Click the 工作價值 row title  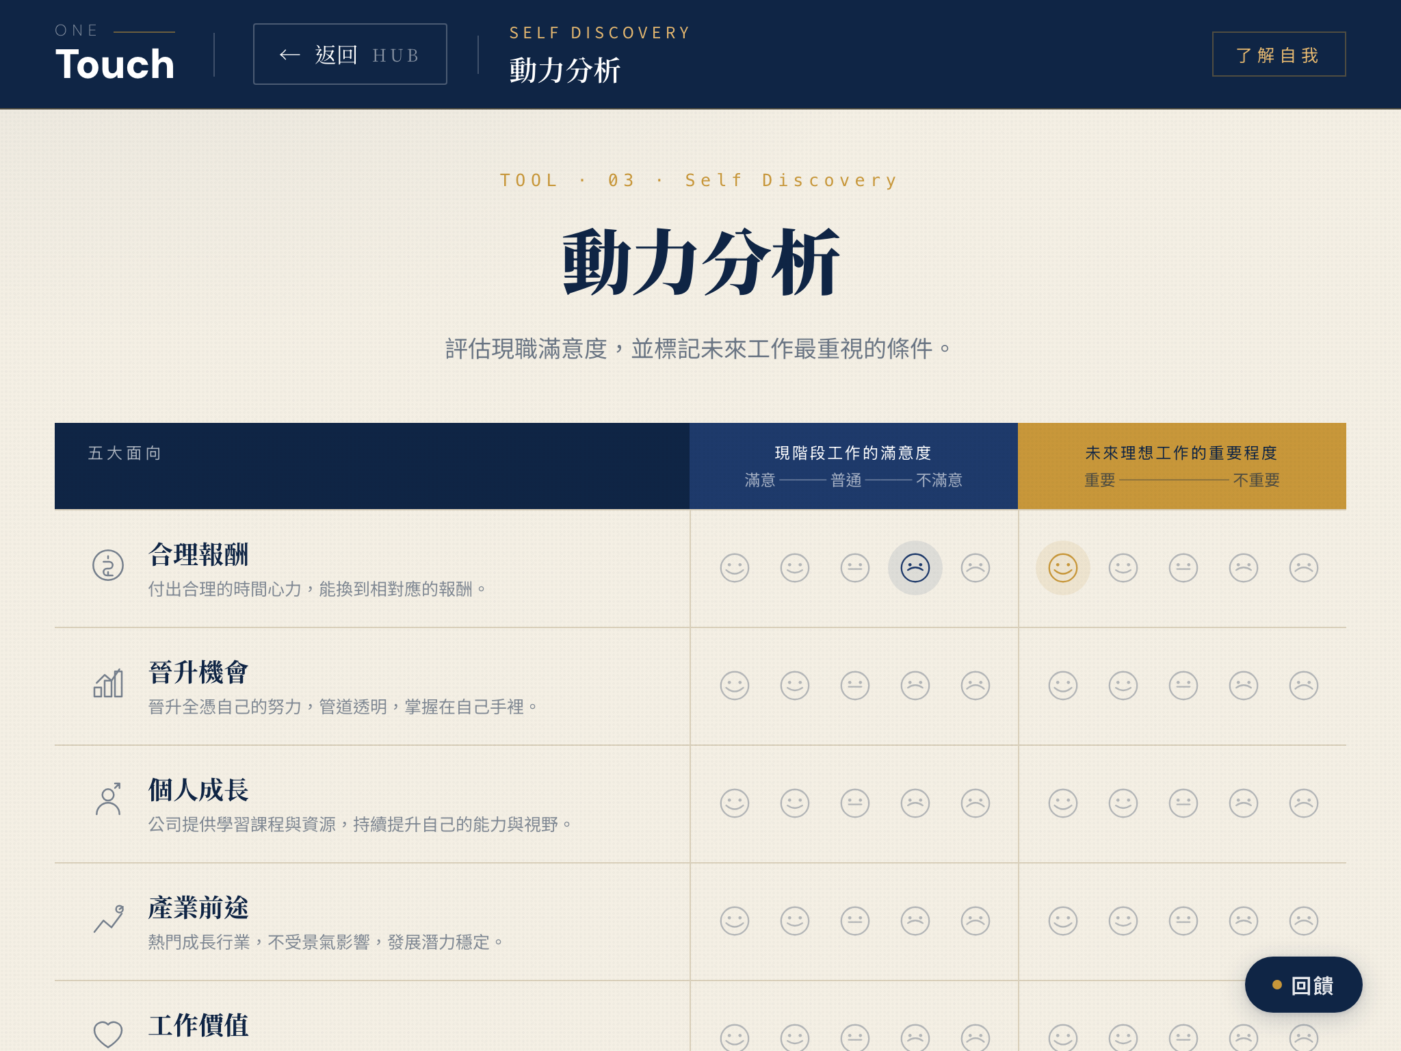point(198,1026)
